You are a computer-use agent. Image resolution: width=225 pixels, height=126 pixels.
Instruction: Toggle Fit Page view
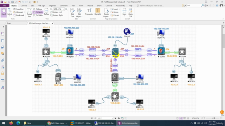(x=38, y=9)
